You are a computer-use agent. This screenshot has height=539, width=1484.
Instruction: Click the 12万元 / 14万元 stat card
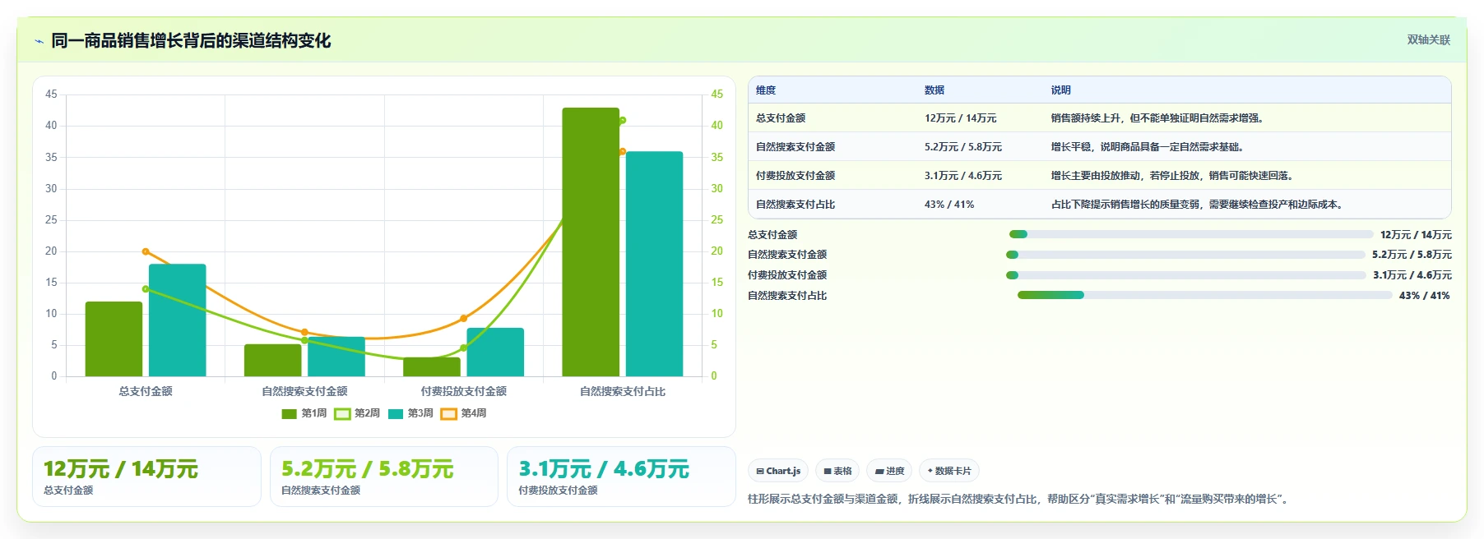coord(146,477)
